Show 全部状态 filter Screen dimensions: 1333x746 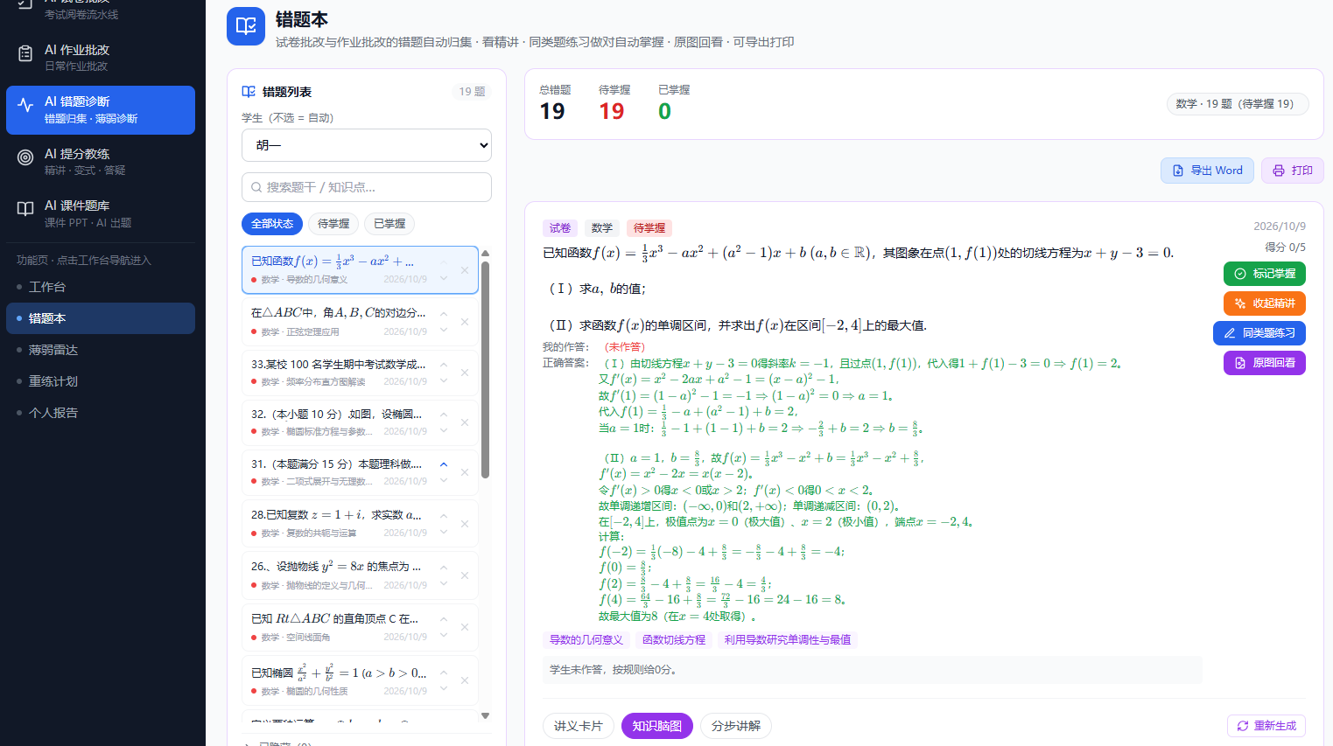272,224
